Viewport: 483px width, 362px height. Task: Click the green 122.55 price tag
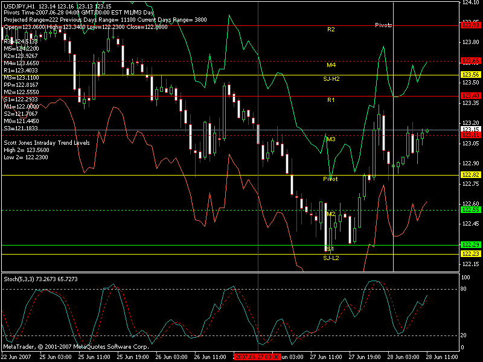coord(470,210)
